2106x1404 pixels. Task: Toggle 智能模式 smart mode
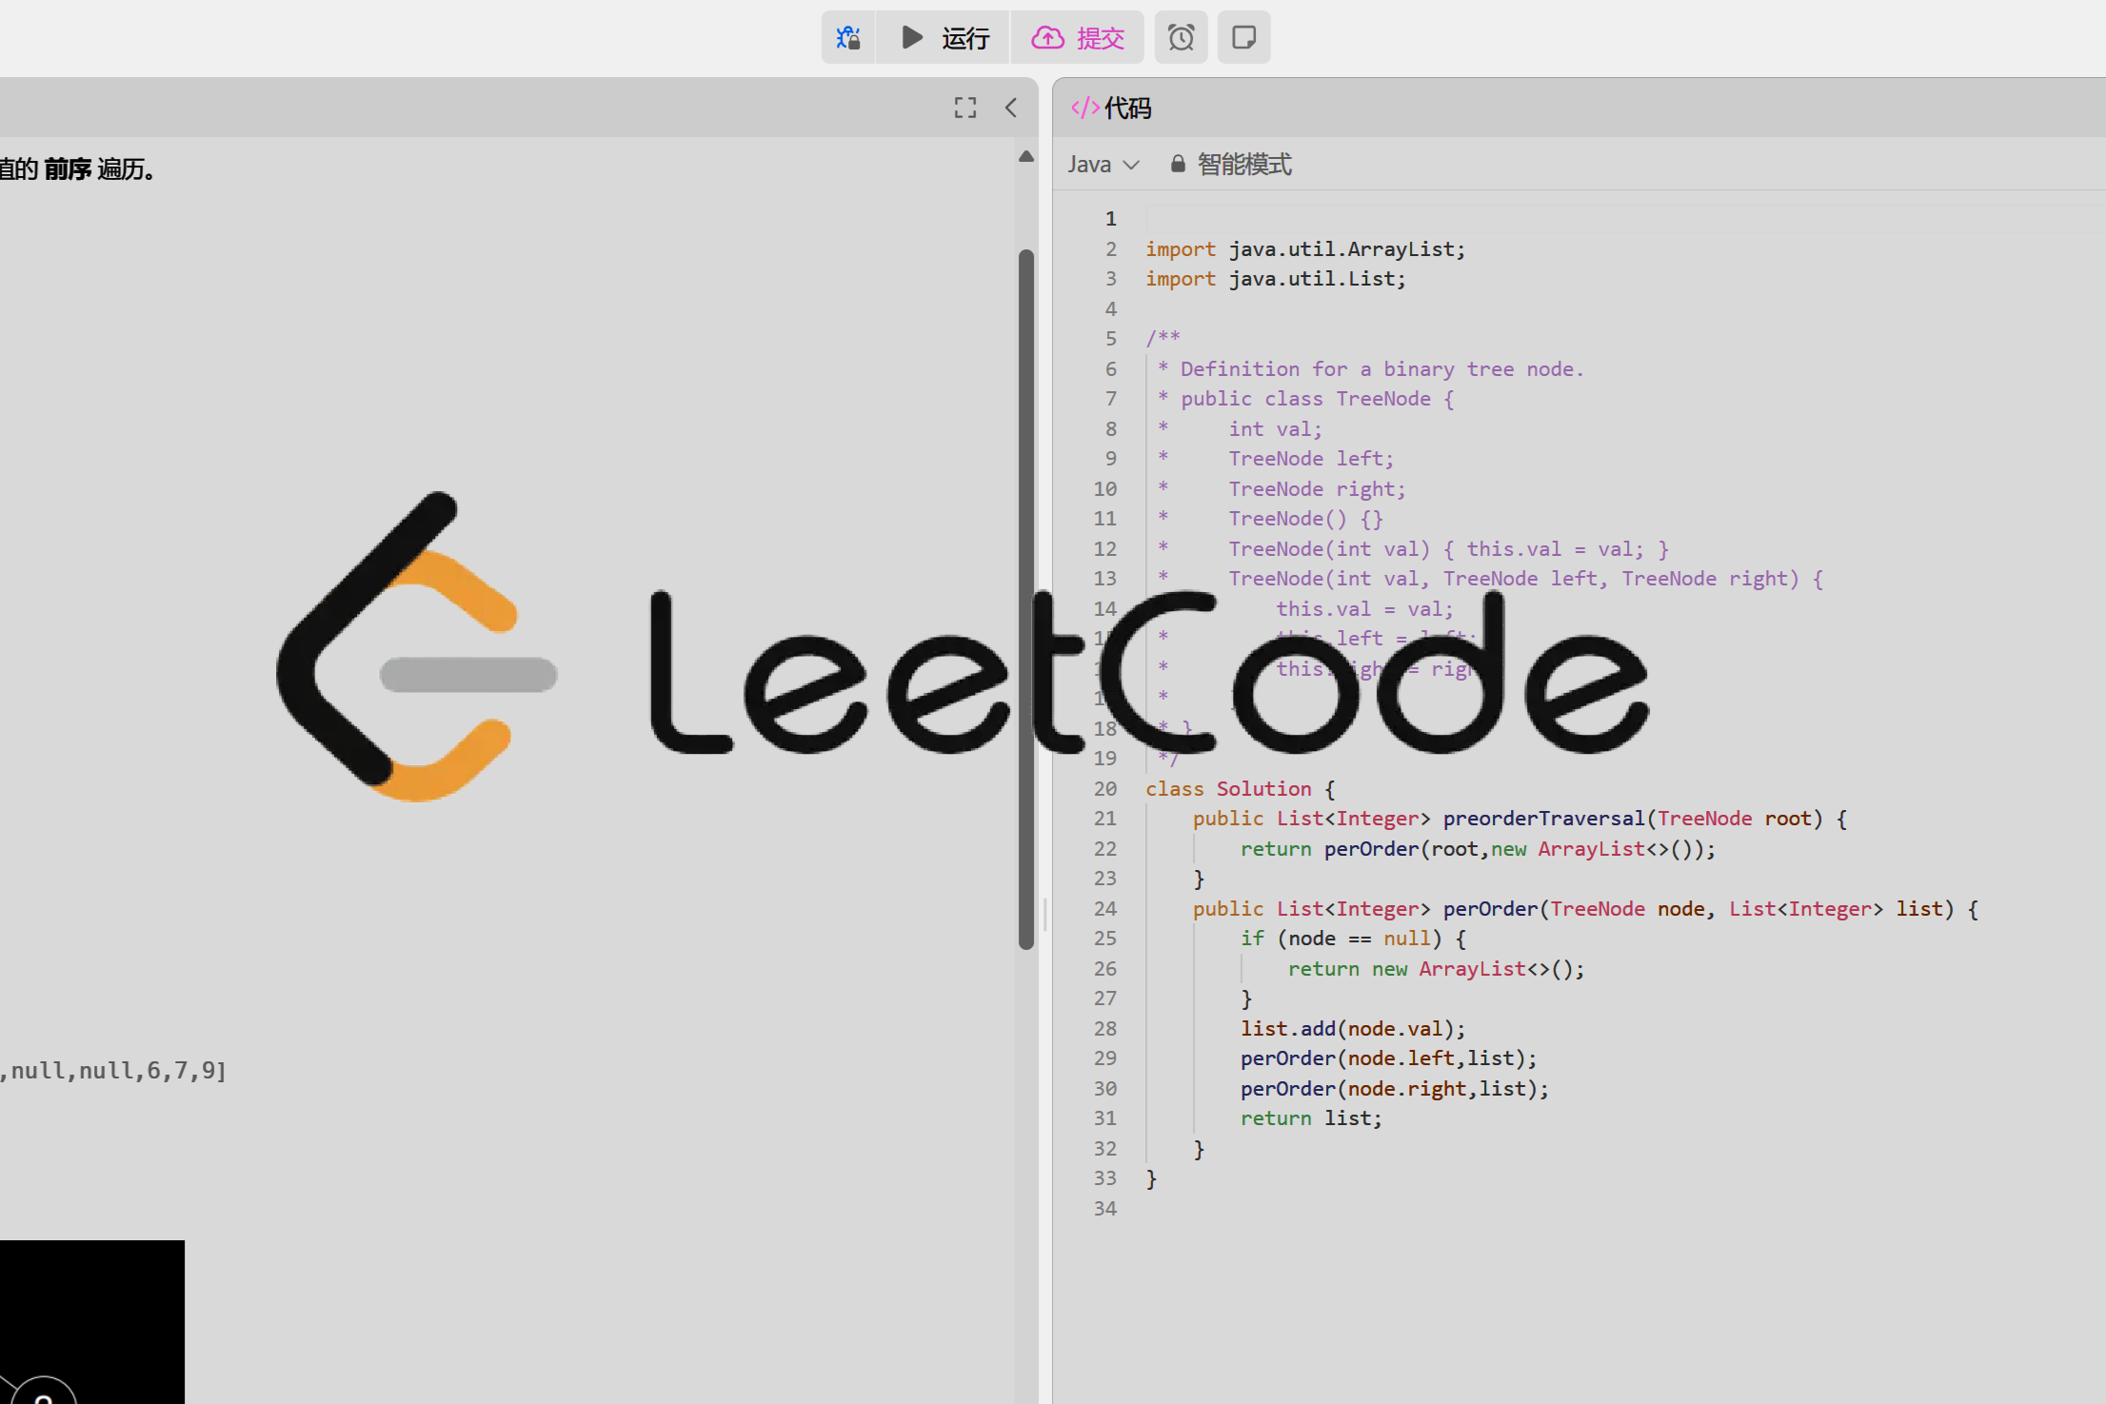coord(1243,165)
